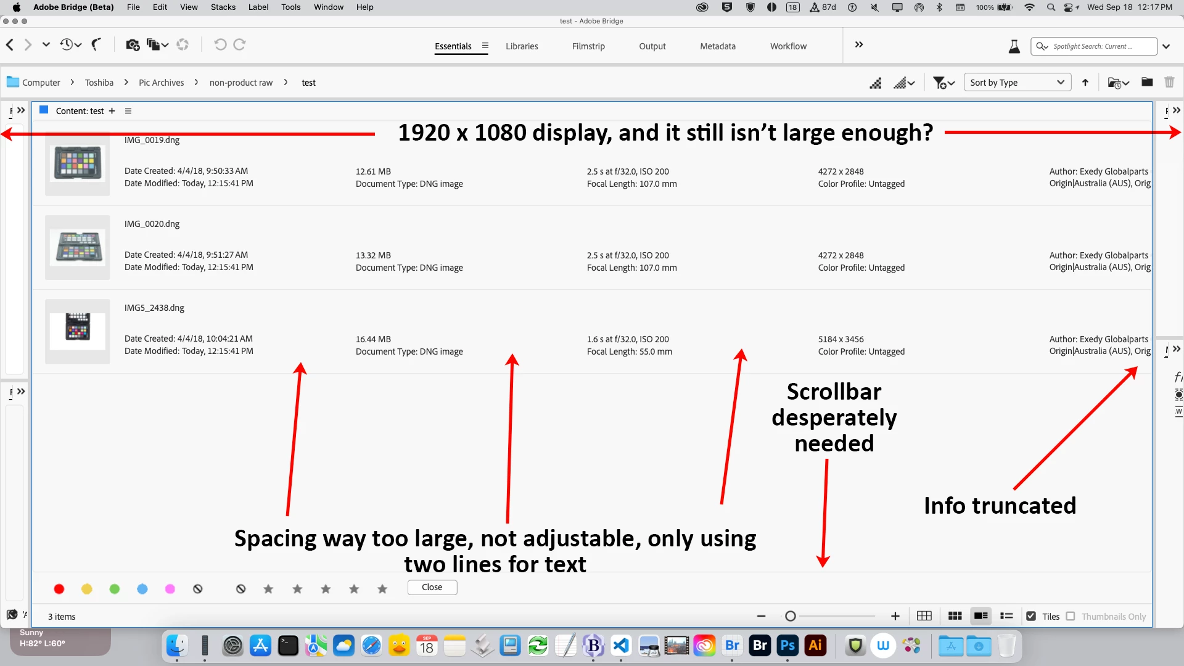The height and width of the screenshot is (666, 1184).
Task: Select the IMG5_2438.dng thumbnail
Action: click(x=78, y=331)
